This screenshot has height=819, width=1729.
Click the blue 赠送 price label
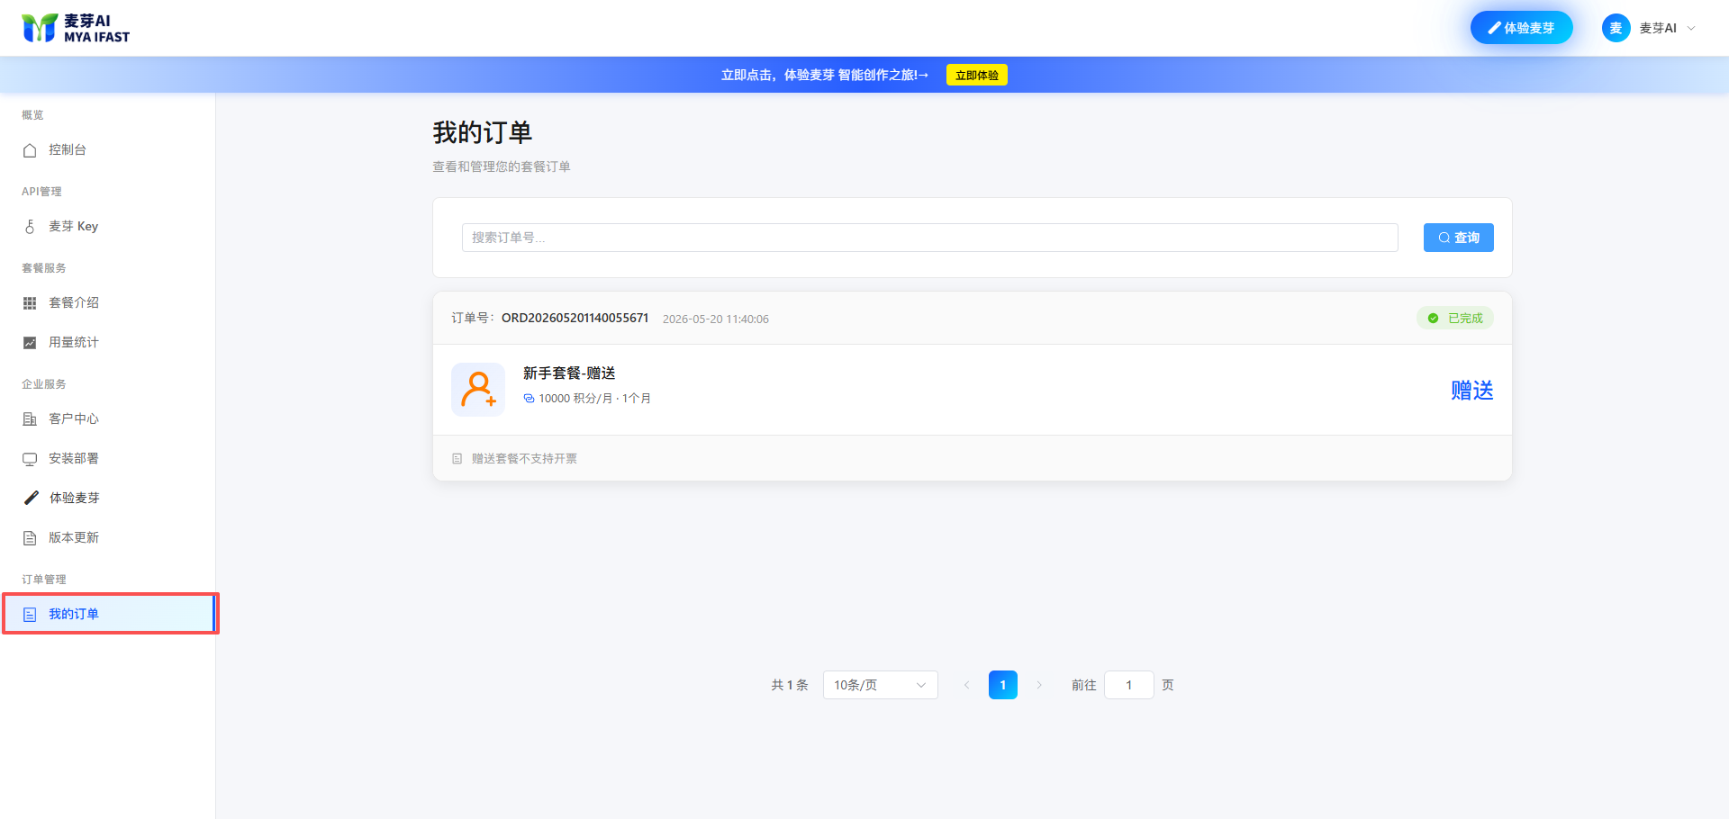pyautogui.click(x=1472, y=391)
